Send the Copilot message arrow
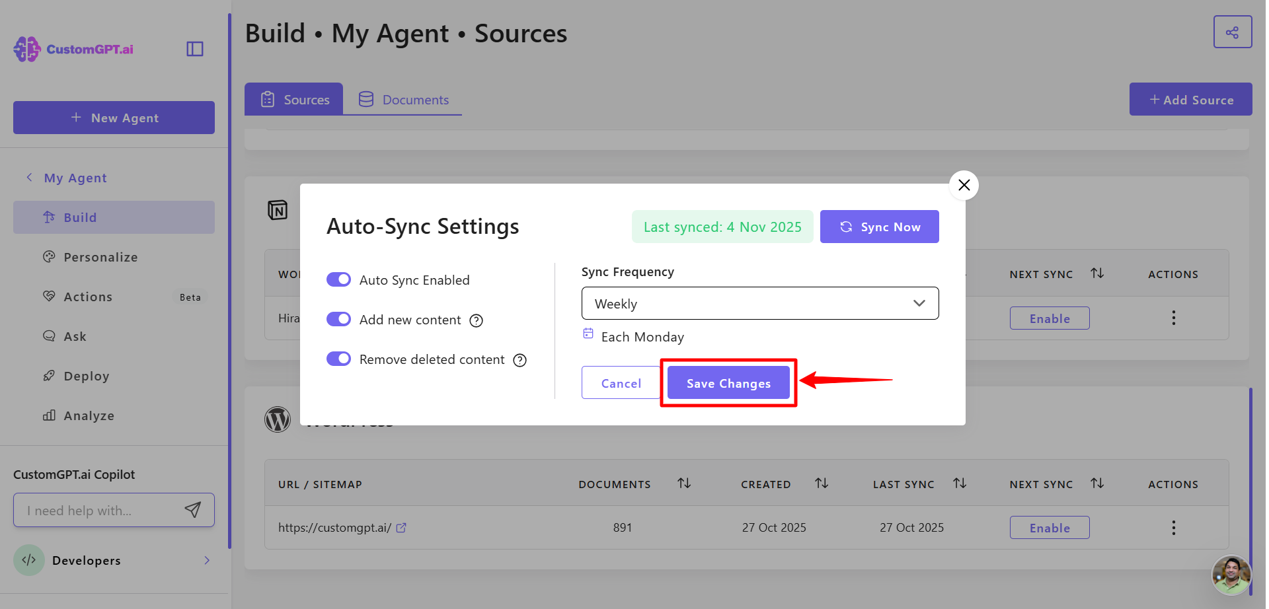Image resolution: width=1269 pixels, height=609 pixels. pyautogui.click(x=192, y=510)
